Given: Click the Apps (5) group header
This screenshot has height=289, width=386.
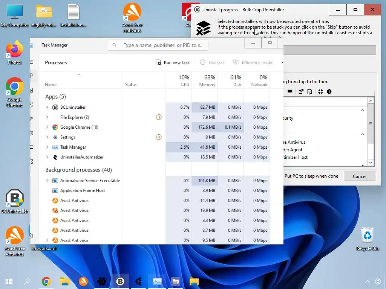Looking at the screenshot, I should click(56, 97).
